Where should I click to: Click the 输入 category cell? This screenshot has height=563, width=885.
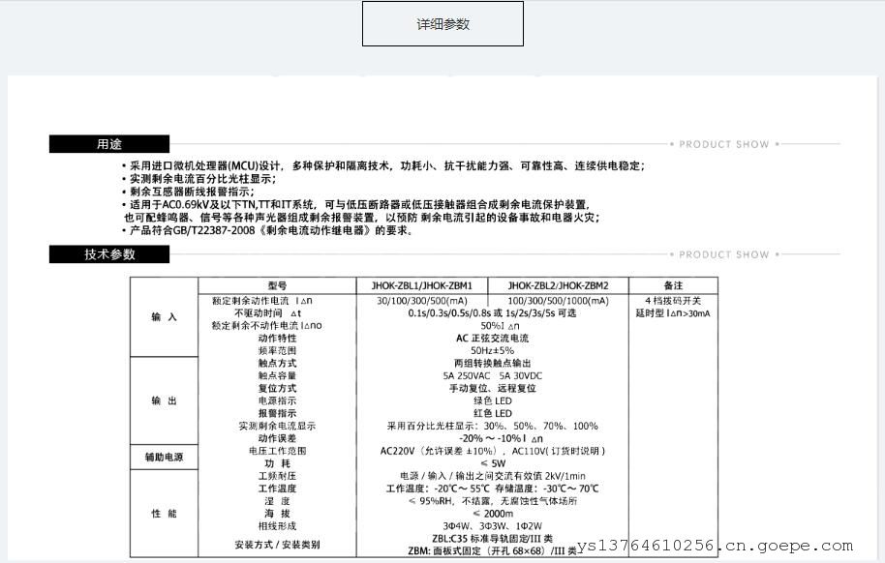[165, 317]
